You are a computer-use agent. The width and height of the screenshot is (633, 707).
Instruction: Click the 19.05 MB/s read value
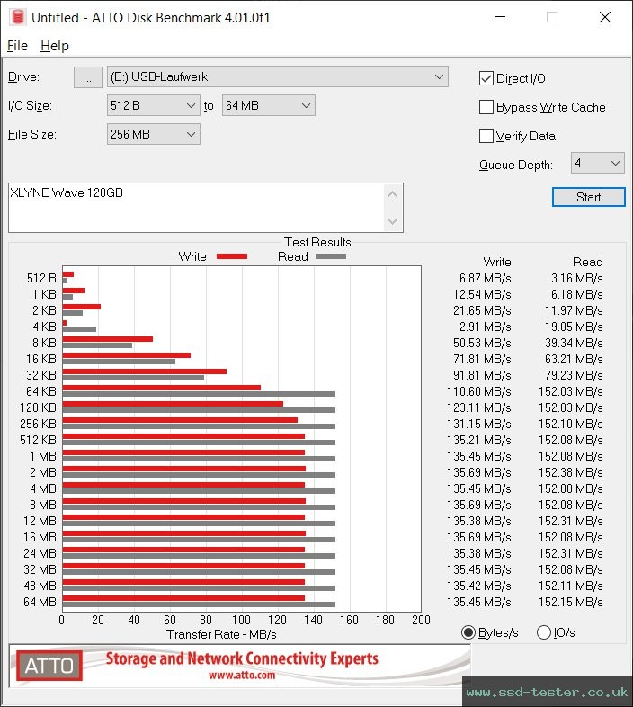tap(574, 327)
